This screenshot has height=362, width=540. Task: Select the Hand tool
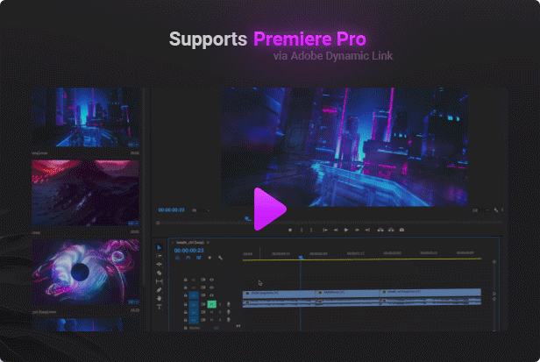click(160, 298)
